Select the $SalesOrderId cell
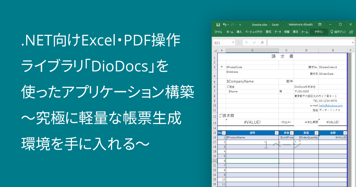356x187 pixels. click(333, 67)
